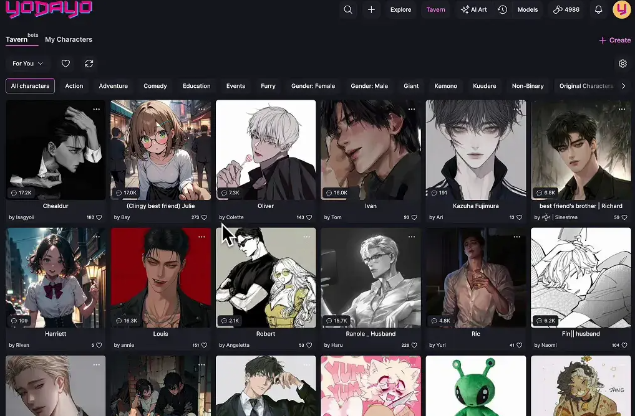Expand the For You dropdown

tap(27, 64)
